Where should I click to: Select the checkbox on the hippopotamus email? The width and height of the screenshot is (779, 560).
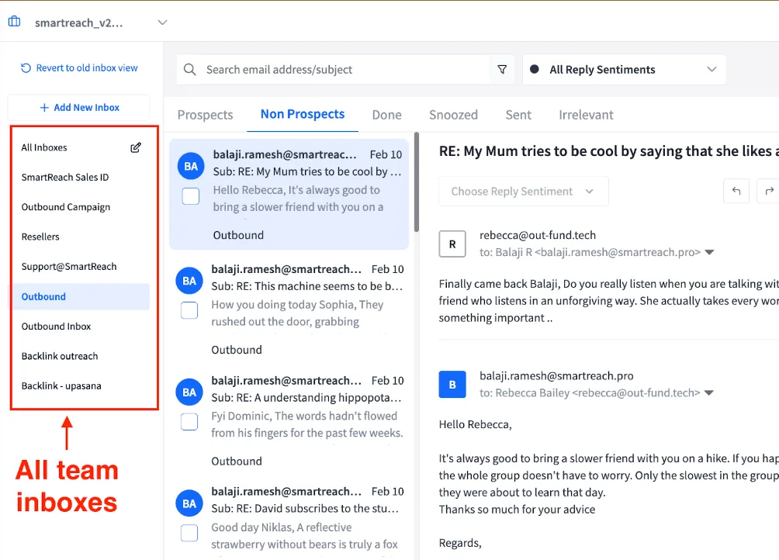point(190,421)
